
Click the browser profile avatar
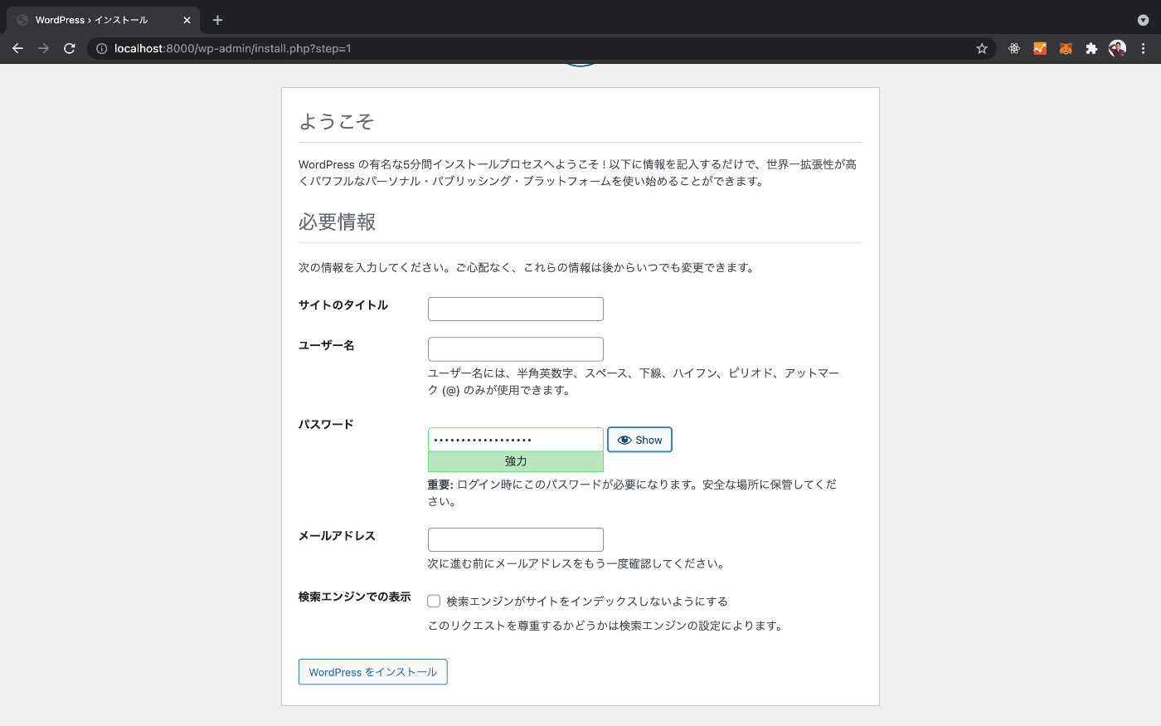coord(1117,48)
